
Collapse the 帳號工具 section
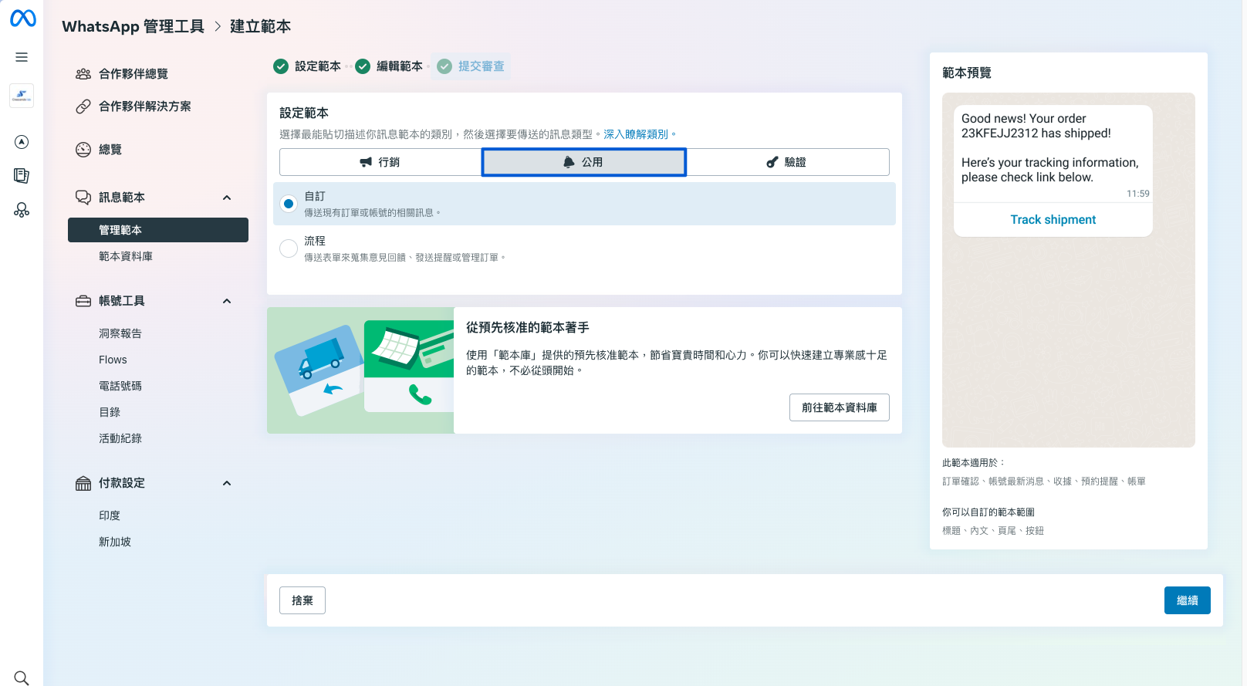click(227, 301)
